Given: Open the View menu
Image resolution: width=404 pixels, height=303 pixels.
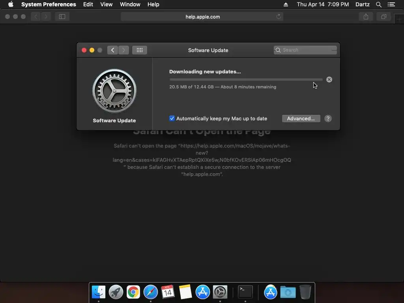Looking at the screenshot, I should pyautogui.click(x=107, y=4).
